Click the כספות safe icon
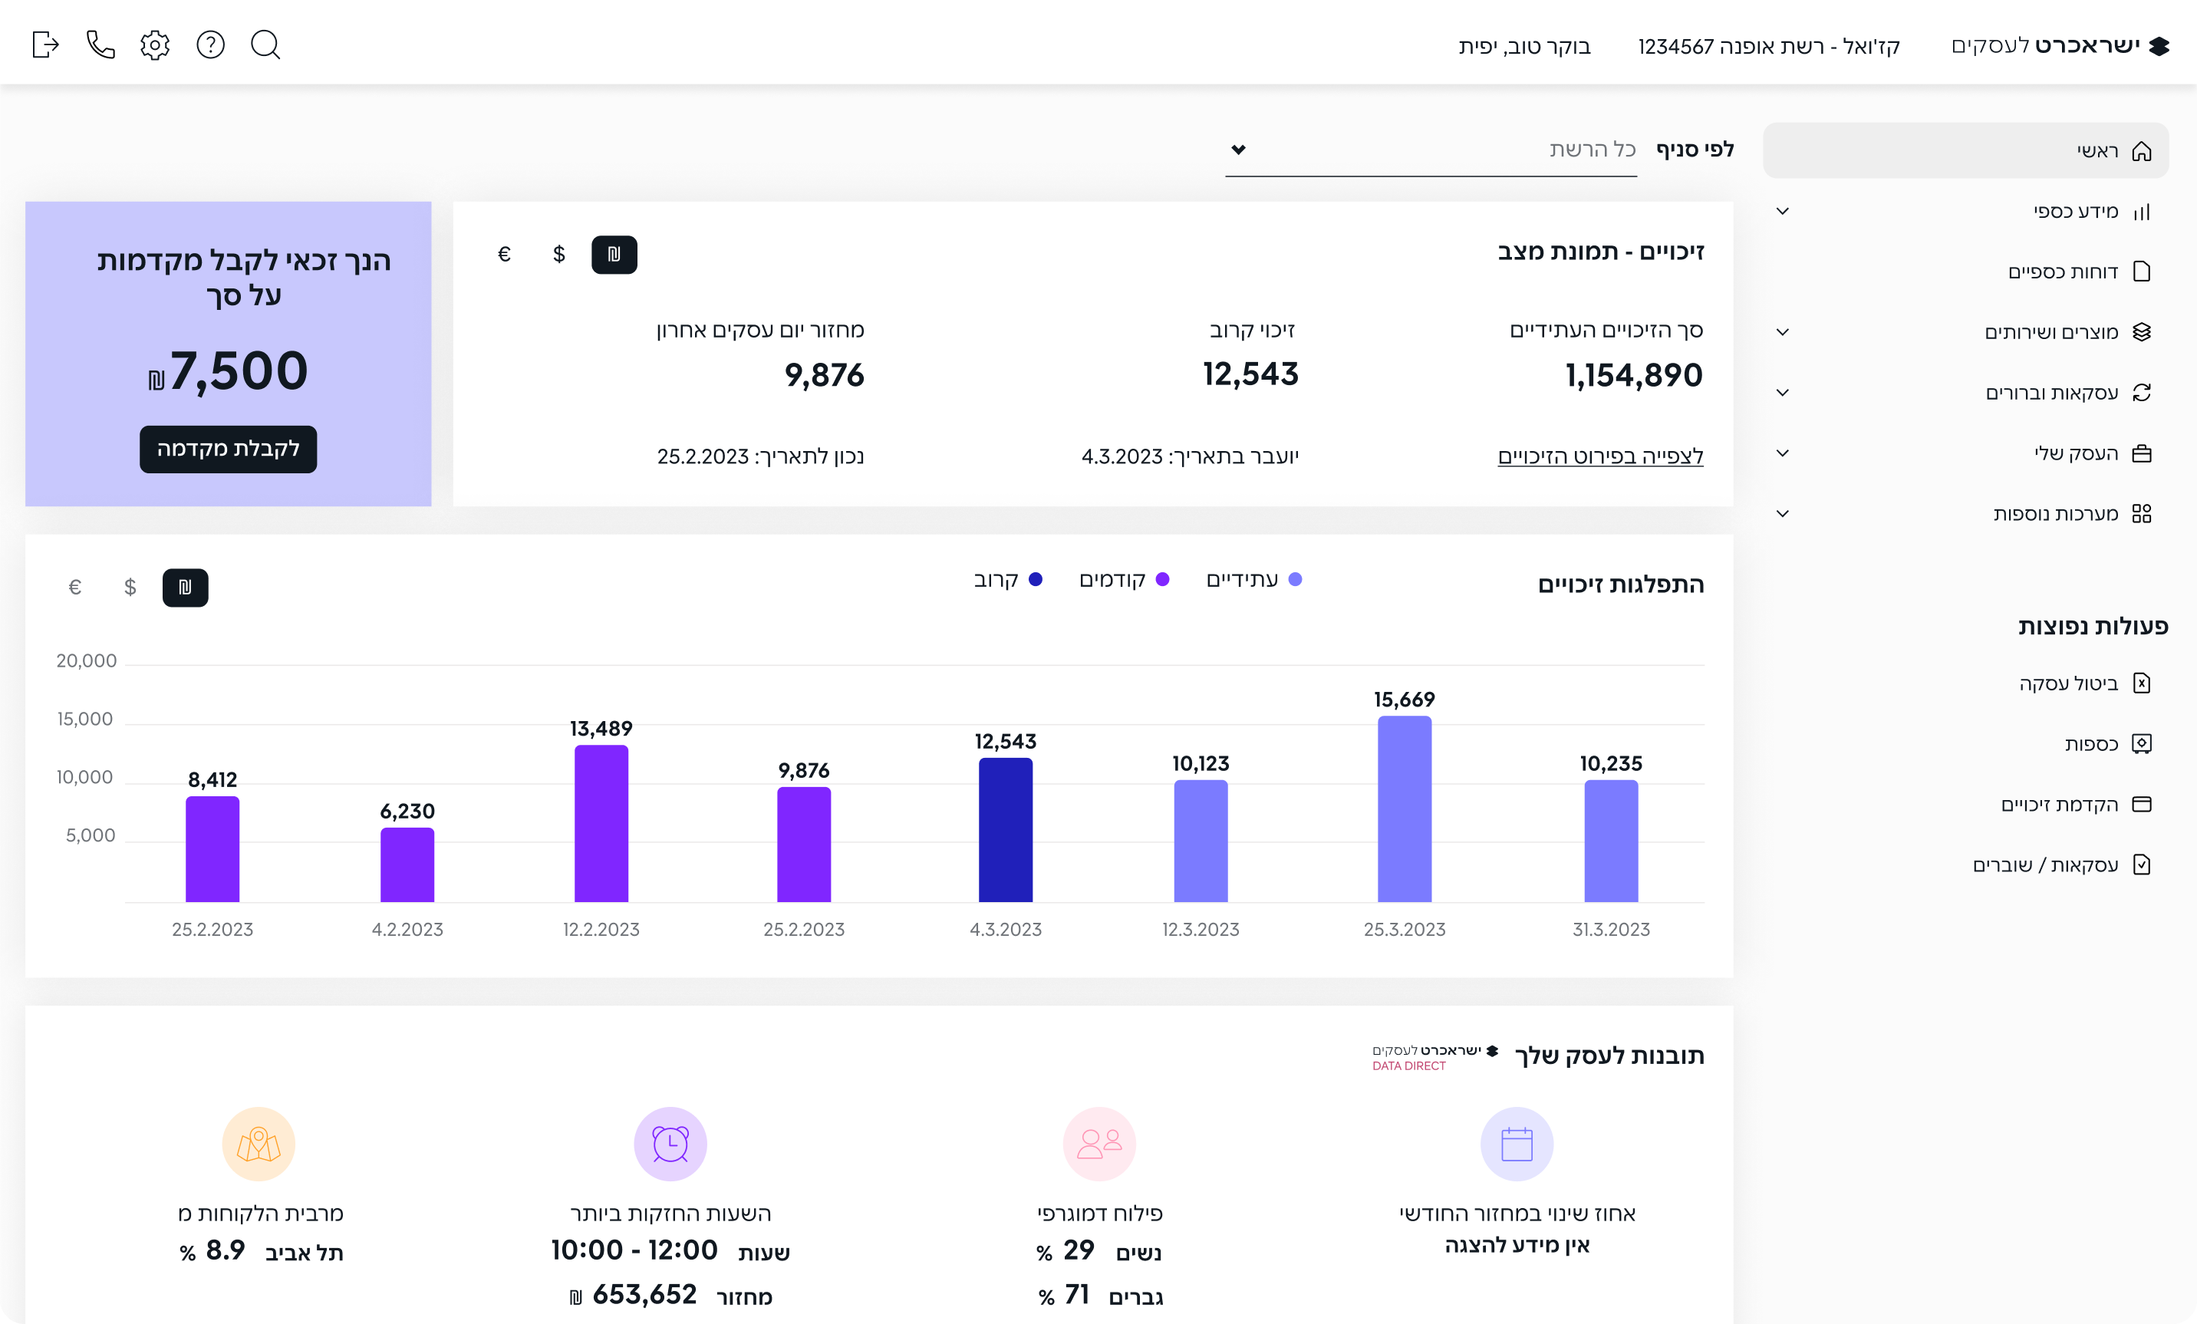 point(2142,743)
